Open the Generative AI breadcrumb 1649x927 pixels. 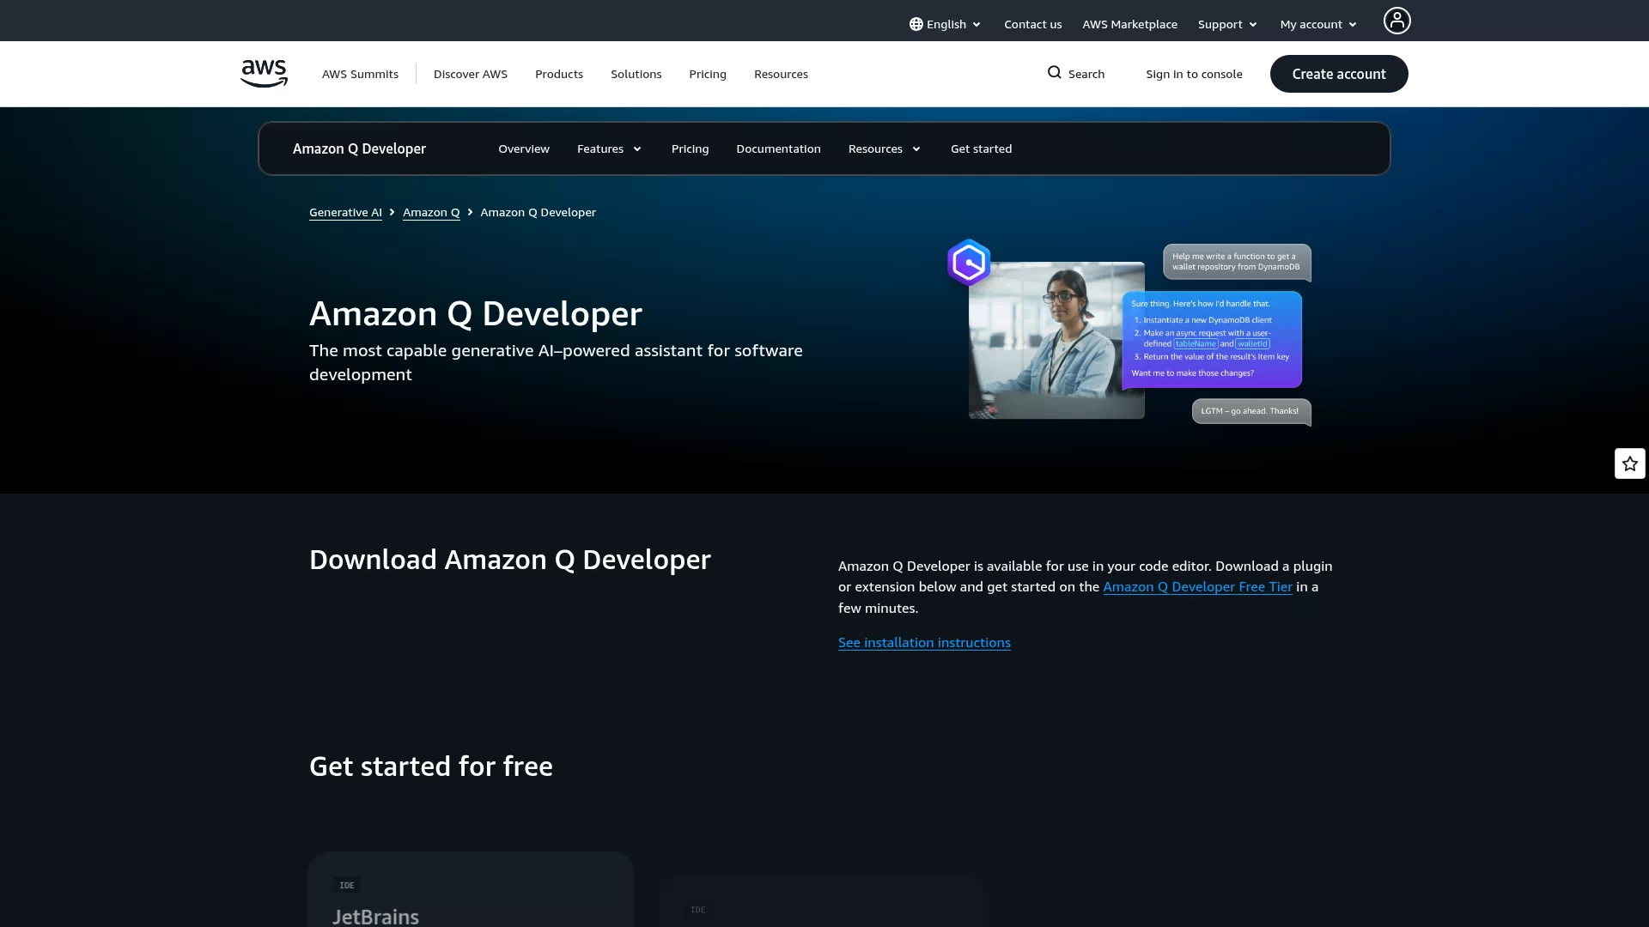coord(345,212)
